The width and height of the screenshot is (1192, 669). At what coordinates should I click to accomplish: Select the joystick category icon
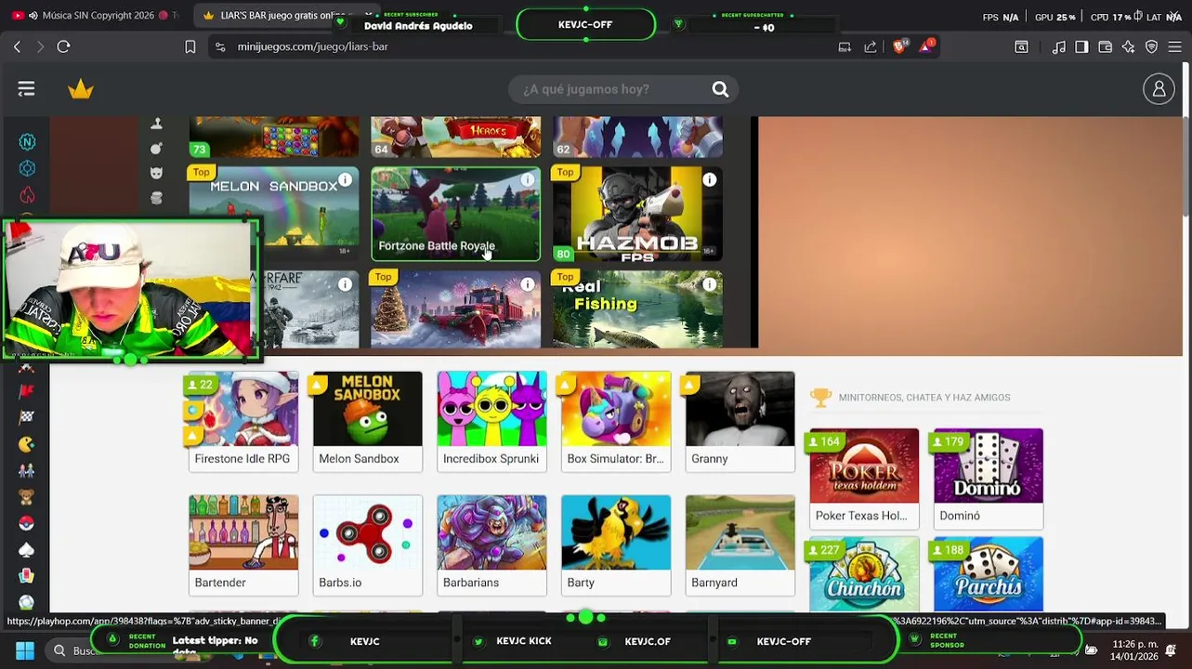point(156,124)
